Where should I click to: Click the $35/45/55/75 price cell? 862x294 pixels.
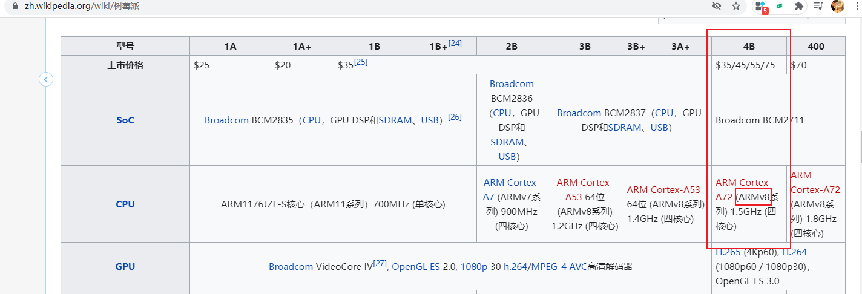[x=749, y=65]
